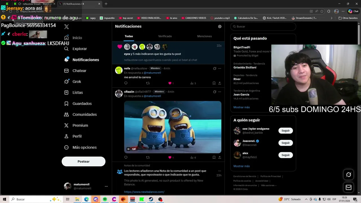Open newbalance.com link

pos(144,192)
